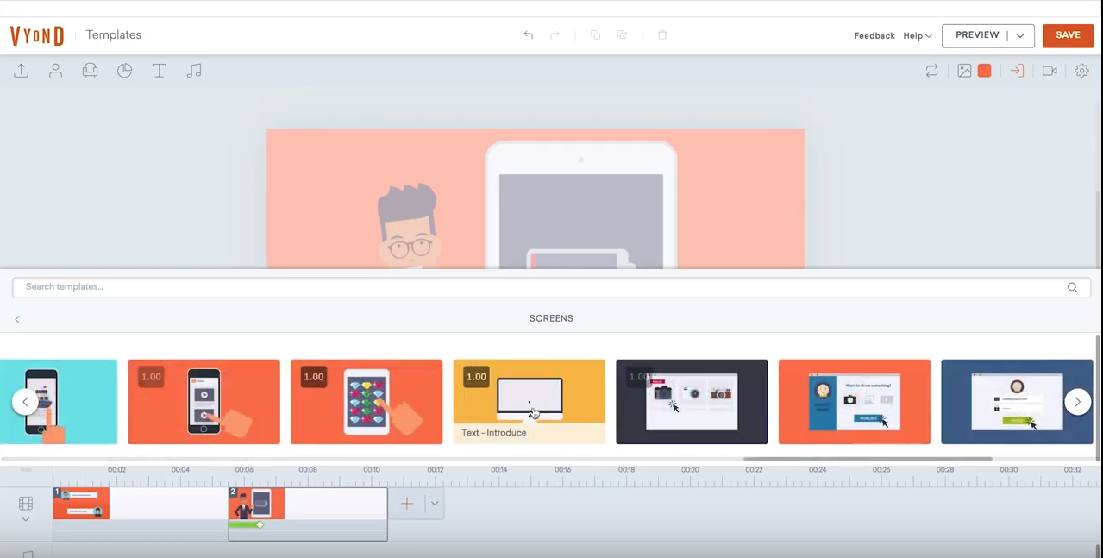Open the Audio music note icon
Image resolution: width=1103 pixels, height=558 pixels.
point(194,71)
